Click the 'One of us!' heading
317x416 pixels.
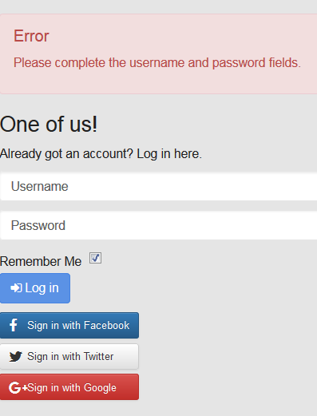pos(49,125)
